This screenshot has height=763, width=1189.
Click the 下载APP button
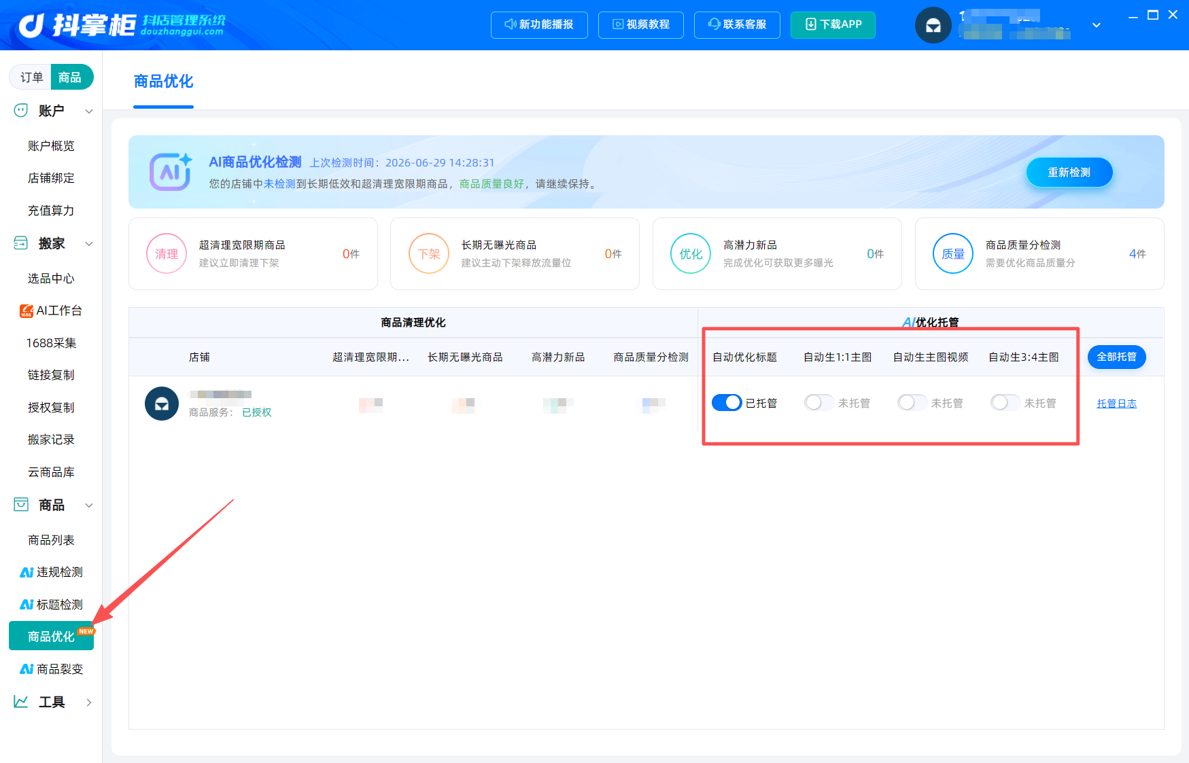(x=833, y=24)
